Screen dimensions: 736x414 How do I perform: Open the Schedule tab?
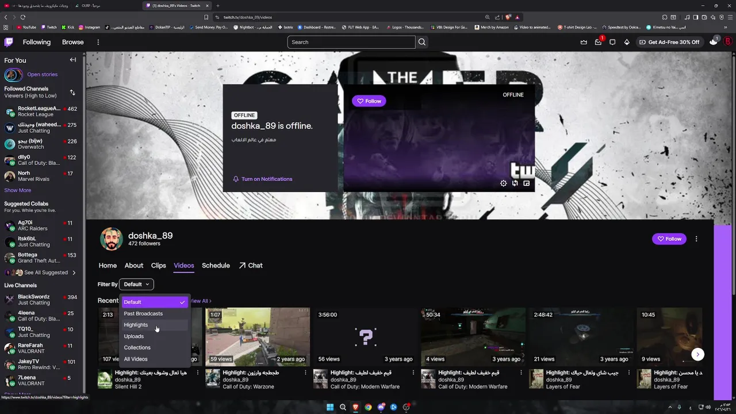tap(216, 266)
